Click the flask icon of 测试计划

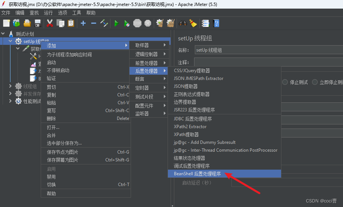point(11,34)
